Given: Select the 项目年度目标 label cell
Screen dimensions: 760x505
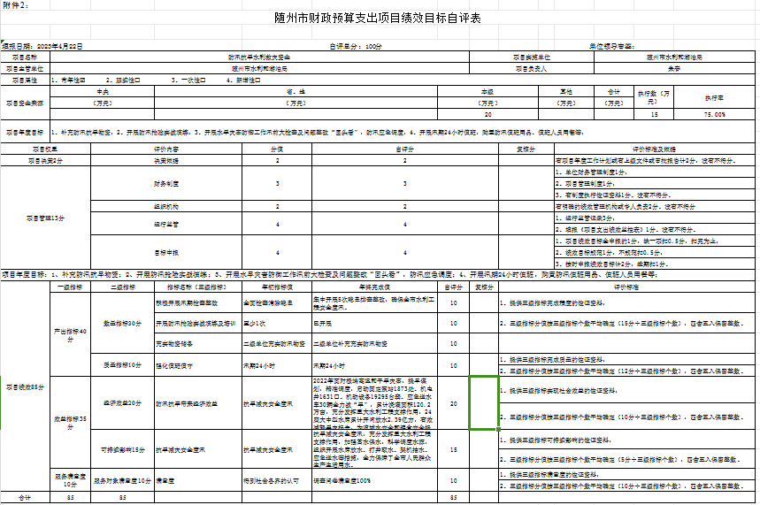Looking at the screenshot, I should tap(25, 132).
